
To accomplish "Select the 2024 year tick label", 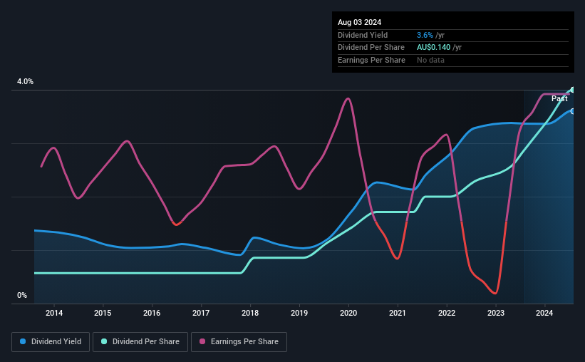I will coord(544,313).
